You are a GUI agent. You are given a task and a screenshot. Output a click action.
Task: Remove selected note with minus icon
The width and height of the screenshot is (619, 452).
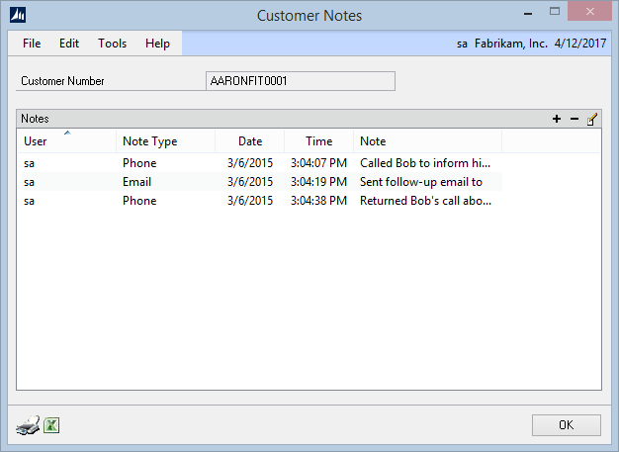tap(575, 119)
